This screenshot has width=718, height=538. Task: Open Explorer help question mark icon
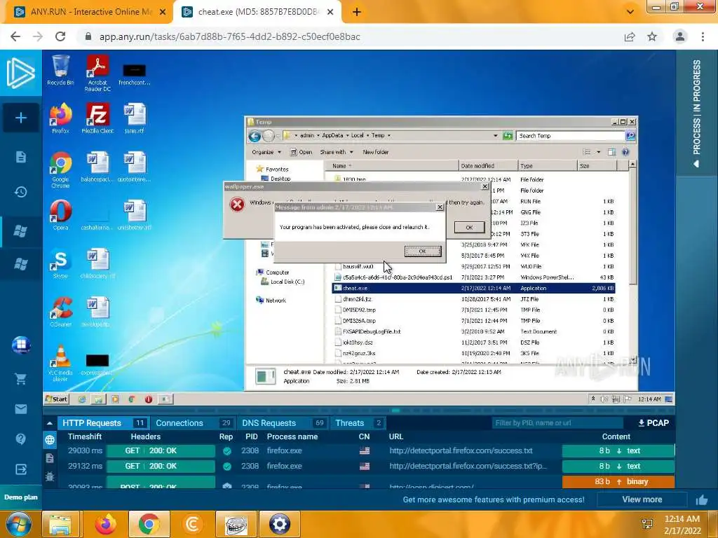coord(625,152)
